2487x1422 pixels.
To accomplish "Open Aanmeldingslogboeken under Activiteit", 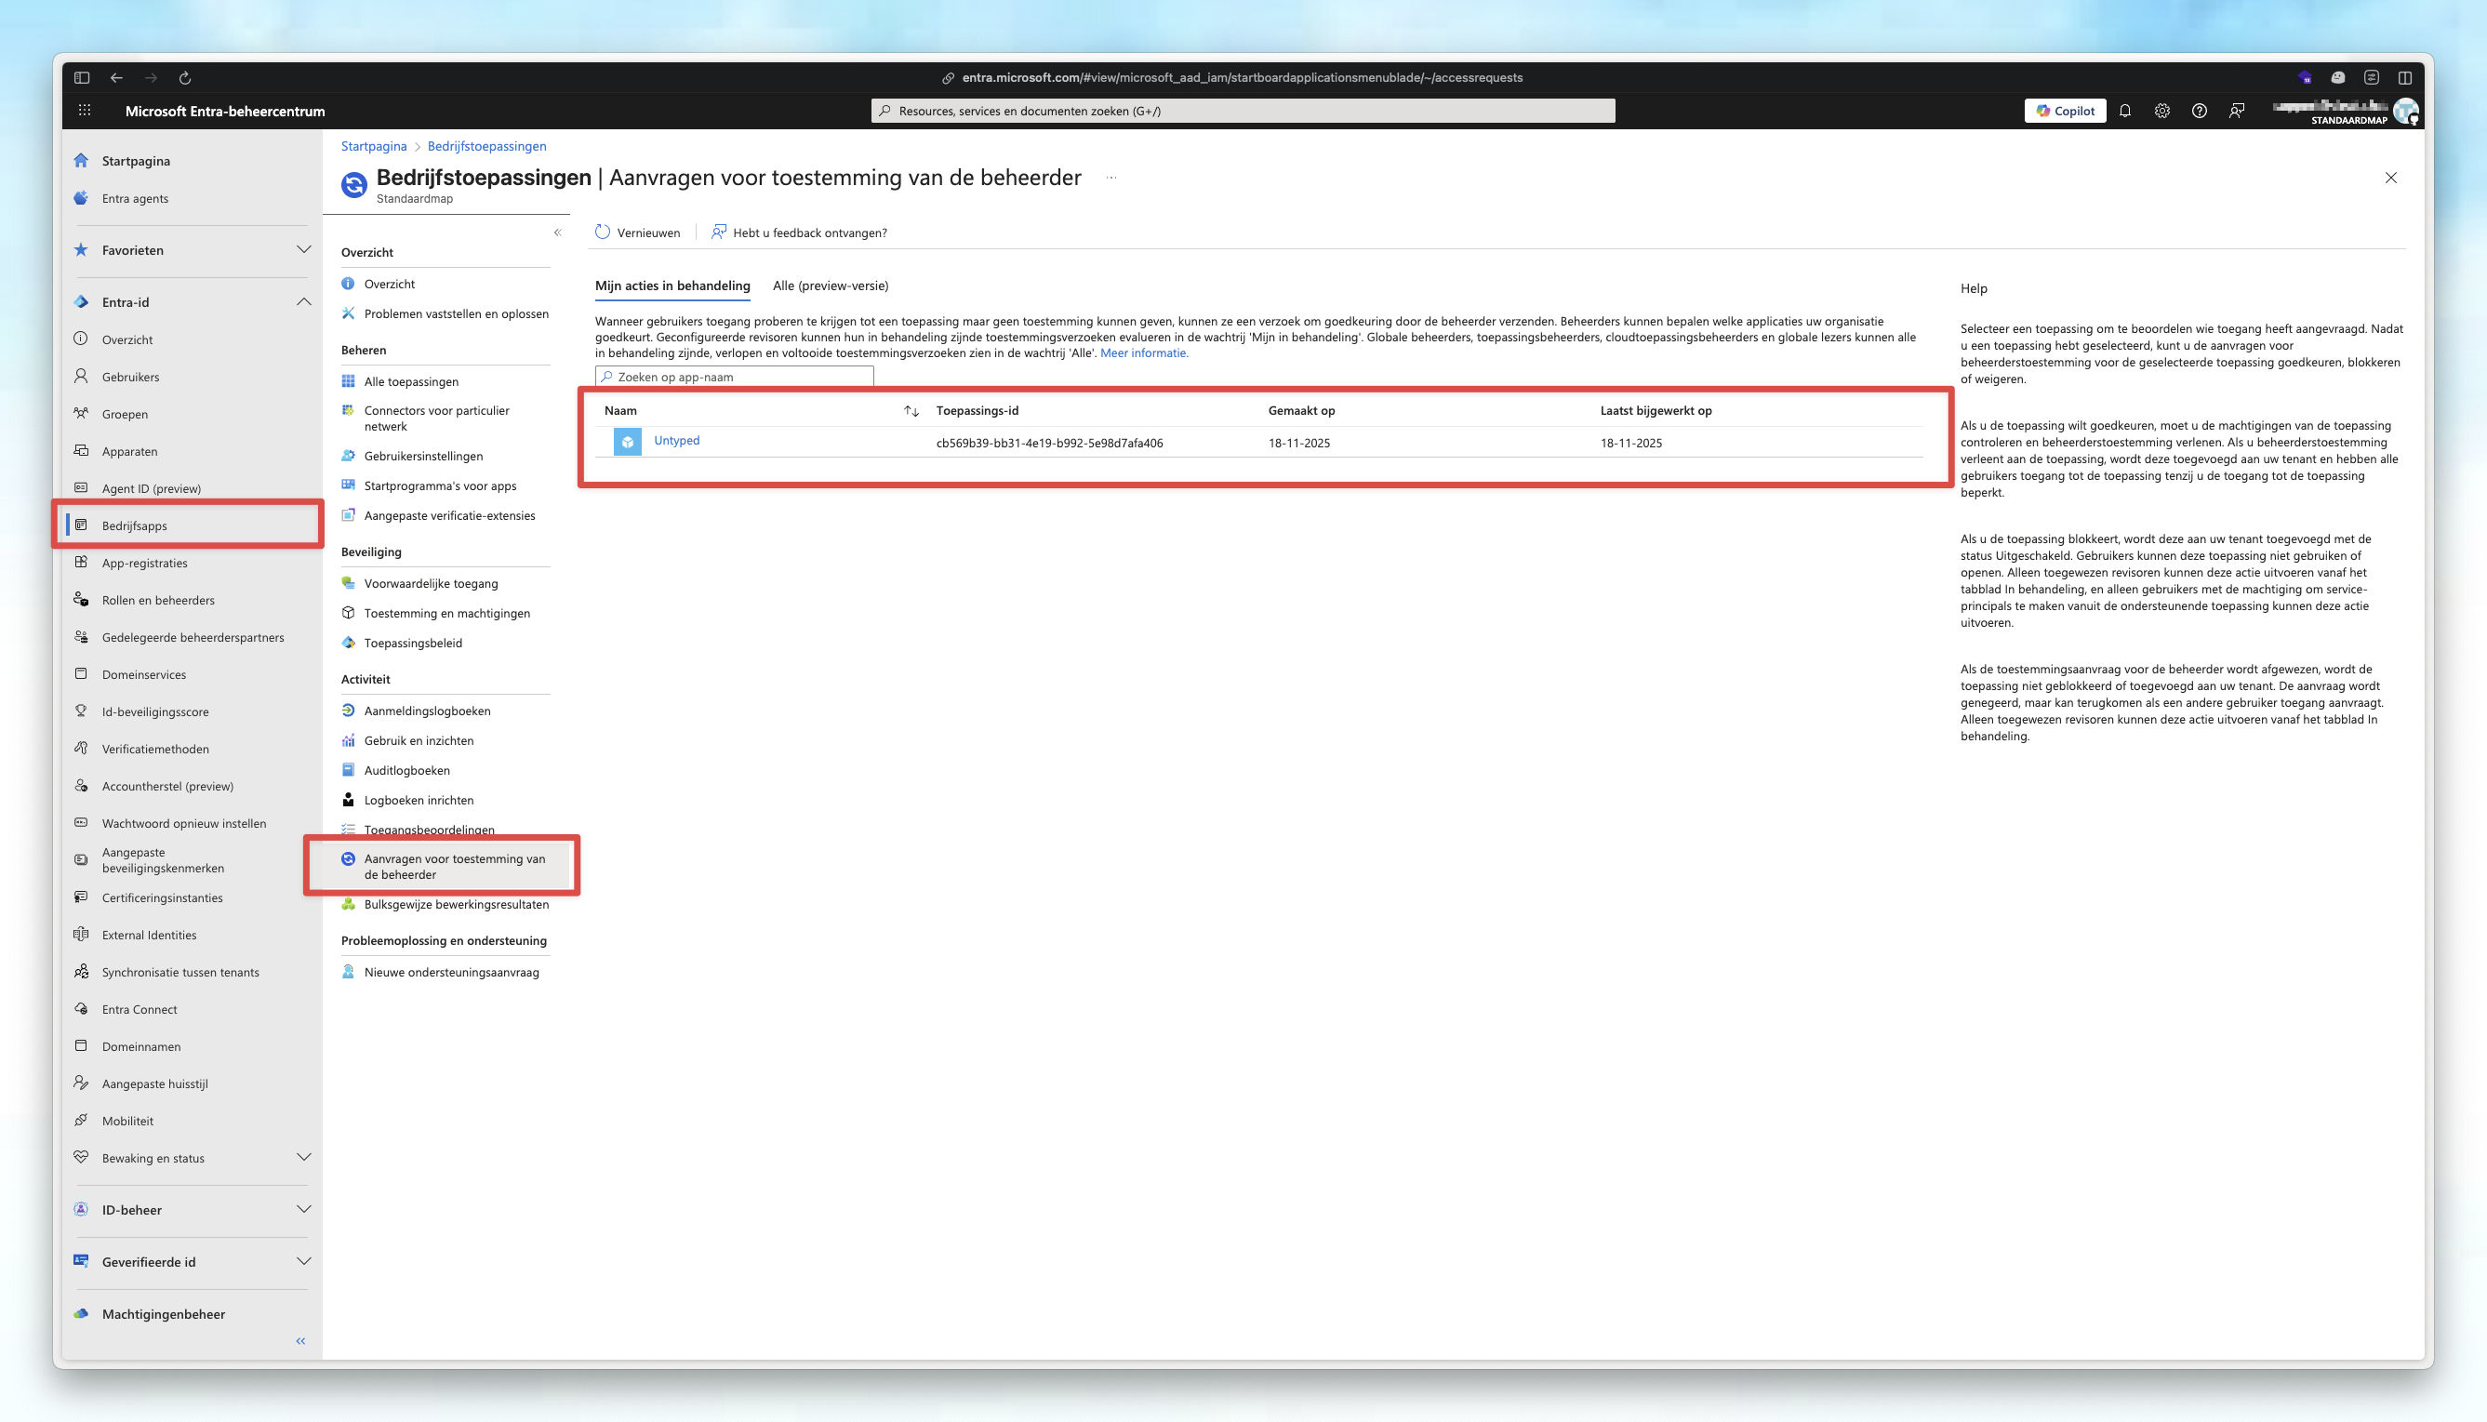I will coord(427,710).
